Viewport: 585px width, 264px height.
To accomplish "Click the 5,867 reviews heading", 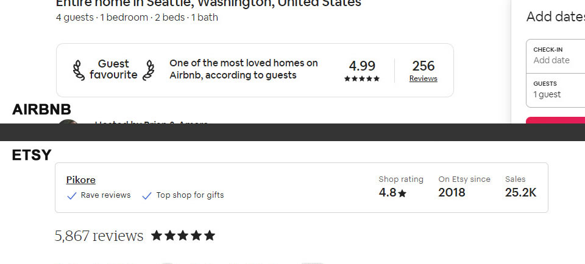I will click(99, 236).
